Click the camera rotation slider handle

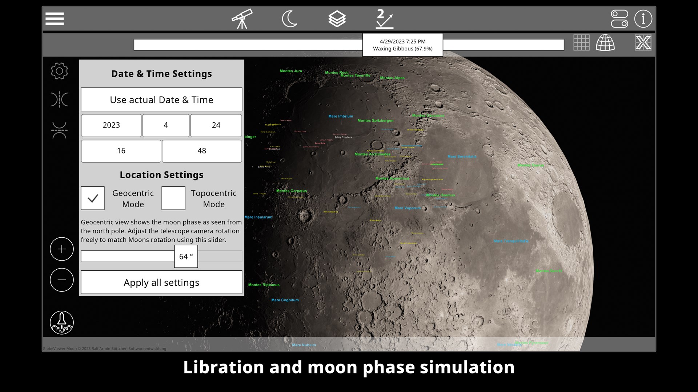[x=186, y=256]
